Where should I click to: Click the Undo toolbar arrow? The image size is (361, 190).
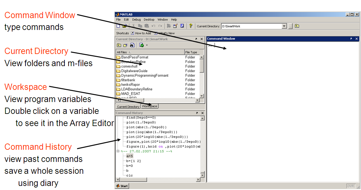[x=153, y=26]
